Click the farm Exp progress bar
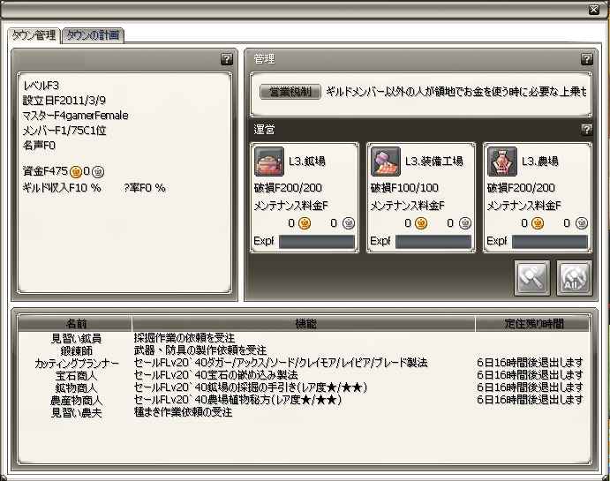The width and height of the screenshot is (610, 481). 550,242
